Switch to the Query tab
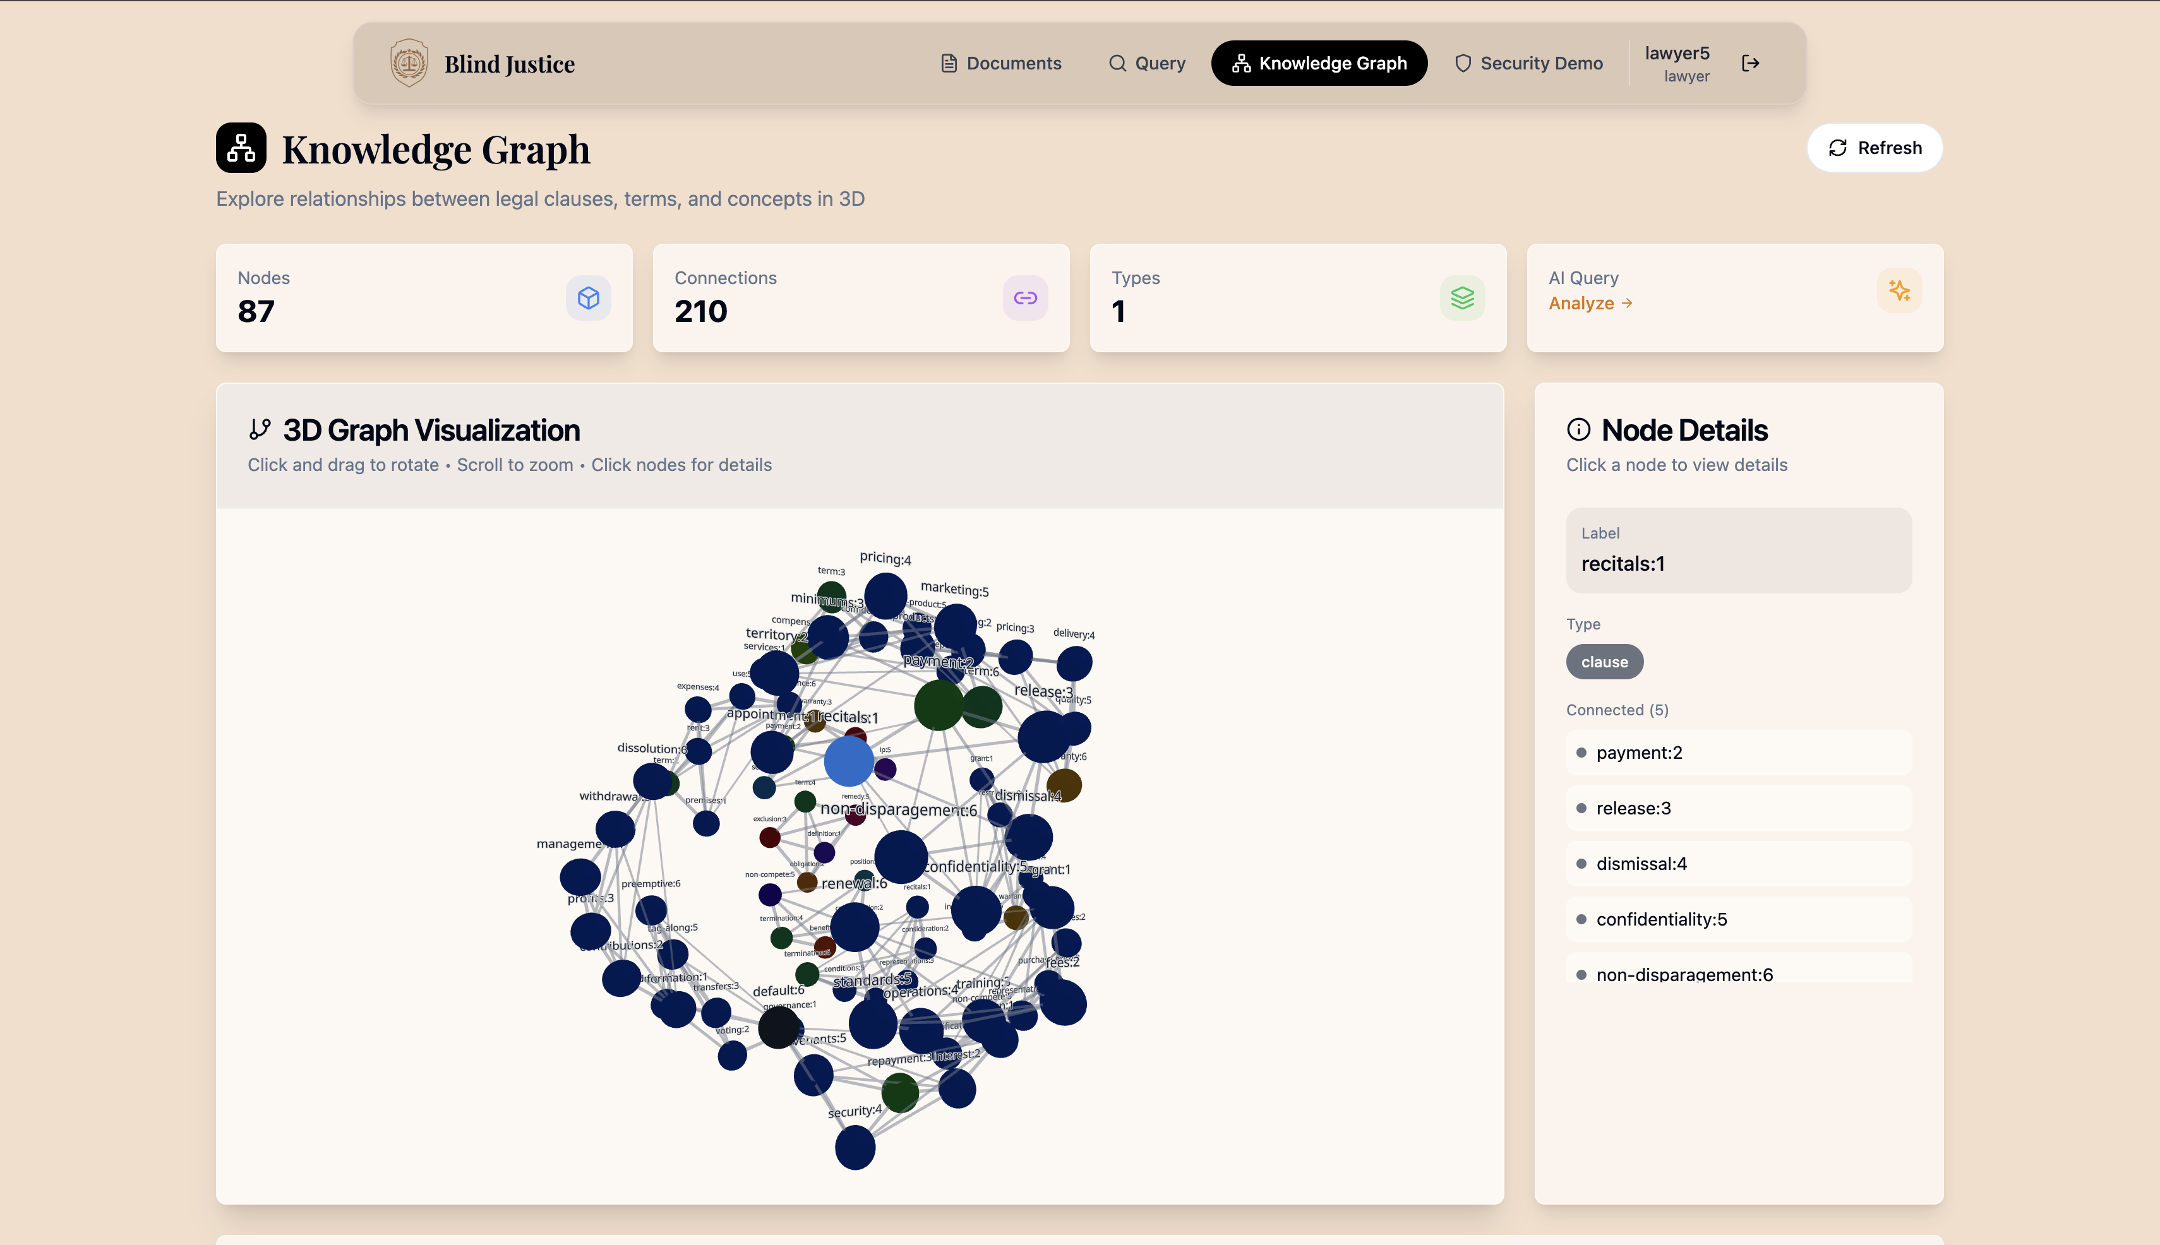Screen dimensions: 2160x1245 [x=1147, y=63]
